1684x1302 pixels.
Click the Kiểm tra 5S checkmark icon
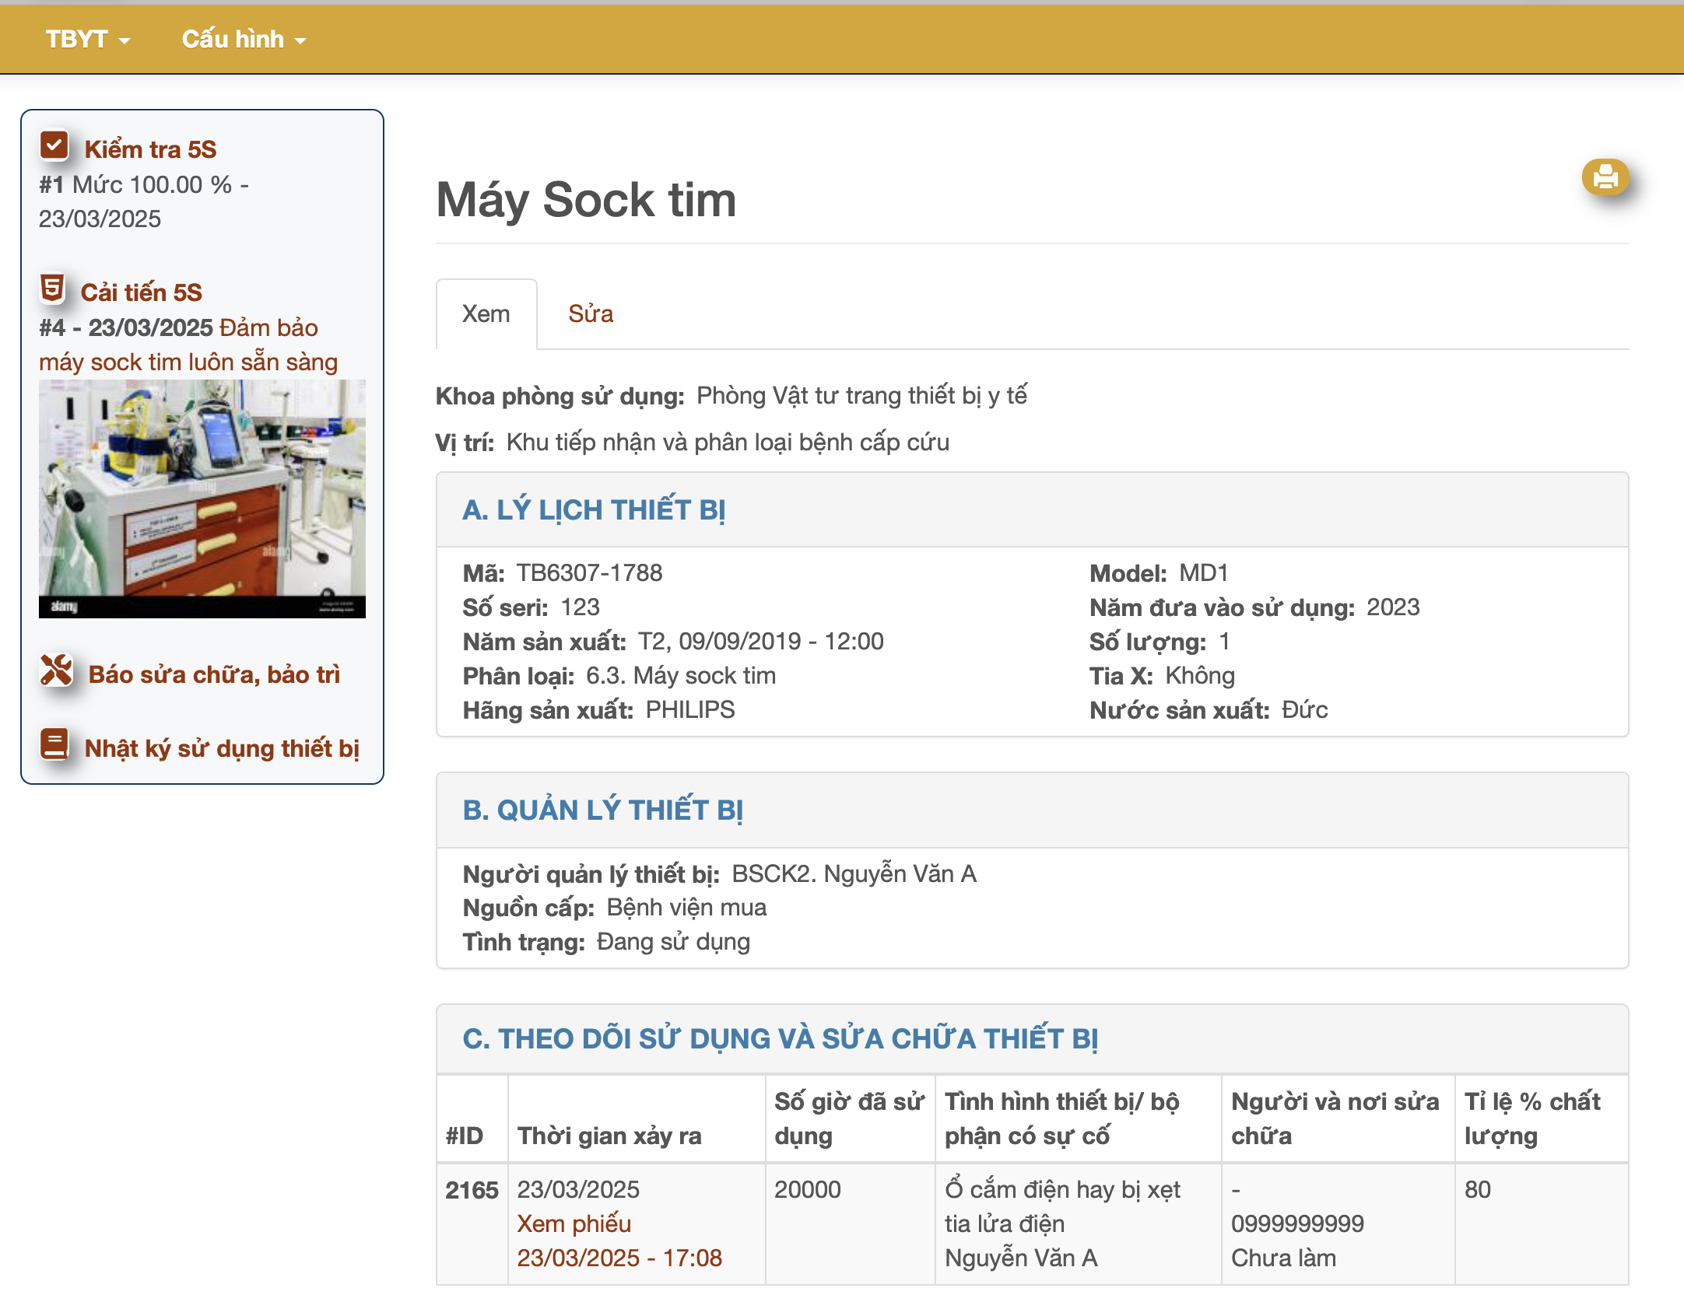click(54, 145)
